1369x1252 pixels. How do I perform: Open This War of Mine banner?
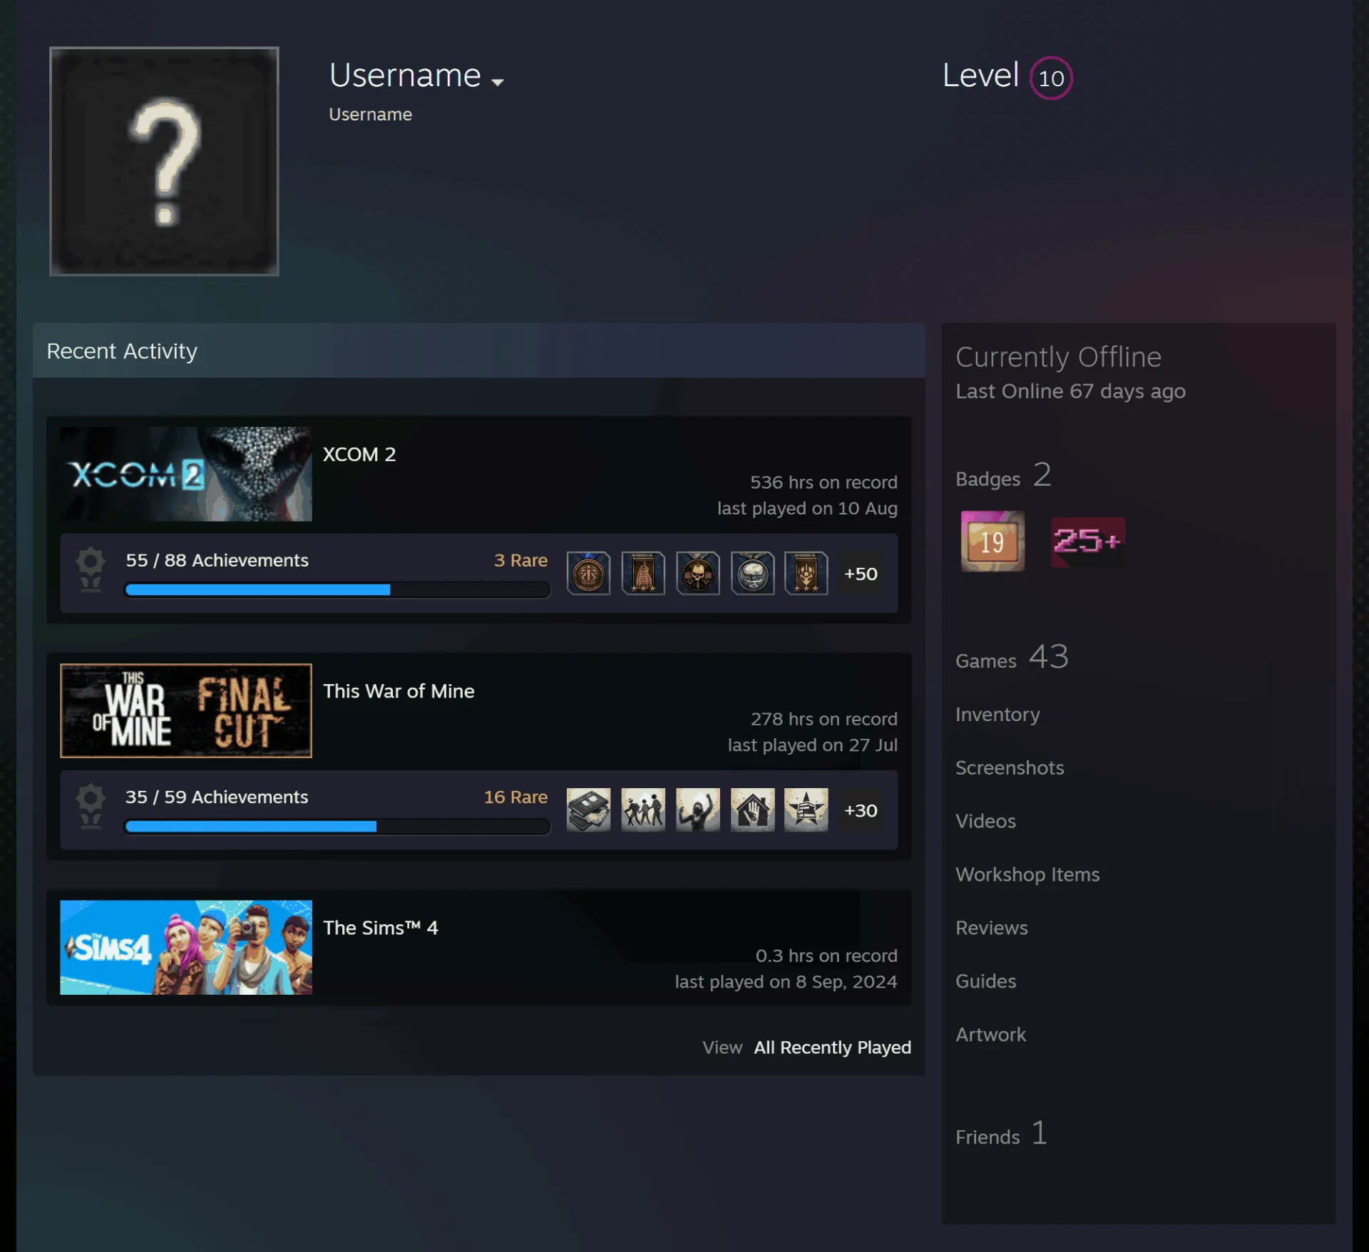click(186, 710)
